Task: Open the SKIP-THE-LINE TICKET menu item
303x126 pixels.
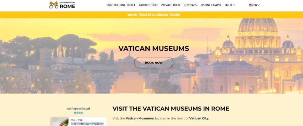Action: 121,5
